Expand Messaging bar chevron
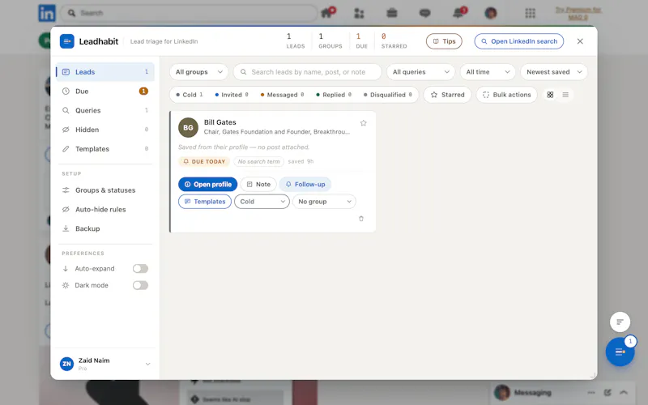 pos(624,393)
